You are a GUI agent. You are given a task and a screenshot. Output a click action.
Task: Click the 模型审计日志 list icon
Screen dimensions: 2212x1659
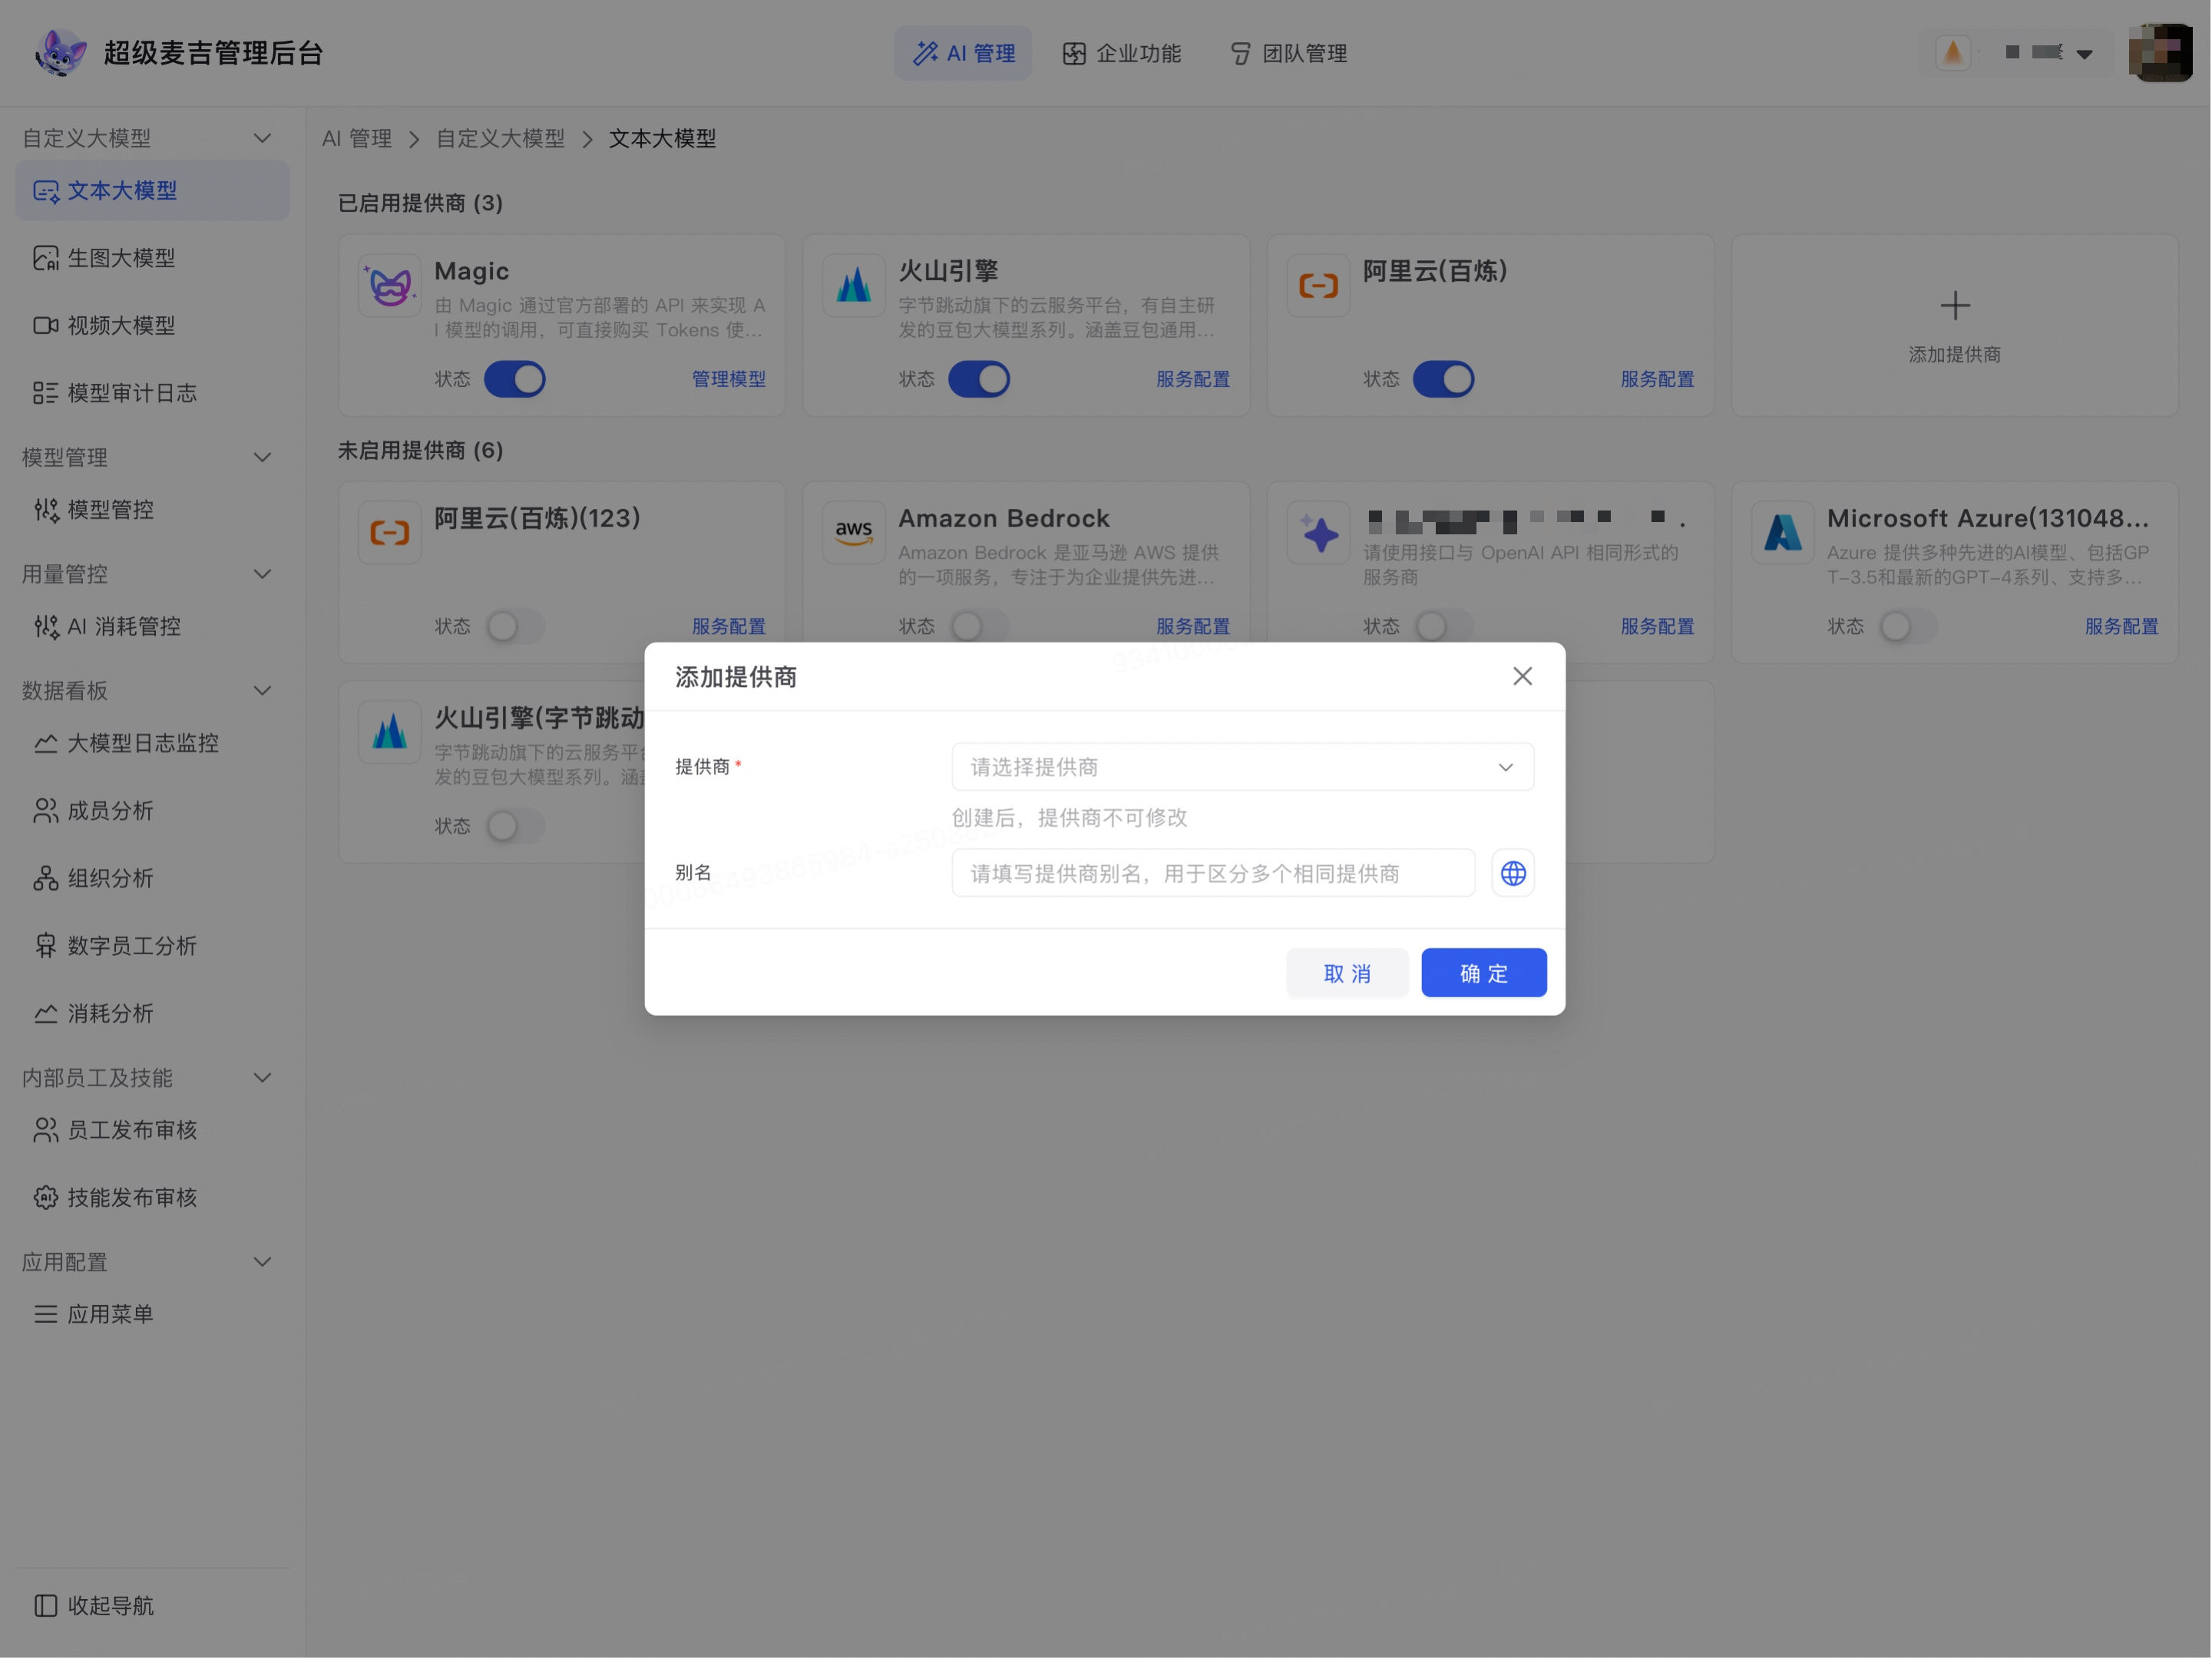46,393
